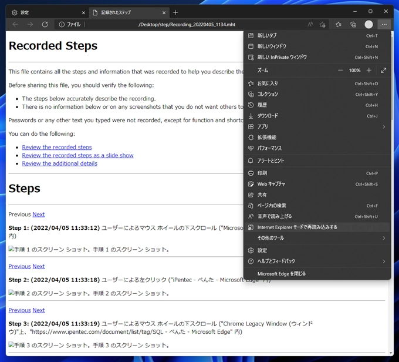
Task: Click 'Review the additional details' link
Action: [59, 163]
